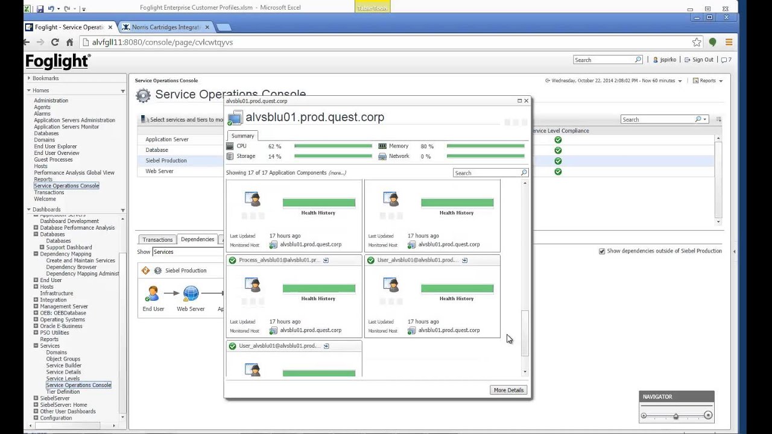Open the time range dropdown arrow
Image resolution: width=772 pixels, height=434 pixels.
coord(680,81)
